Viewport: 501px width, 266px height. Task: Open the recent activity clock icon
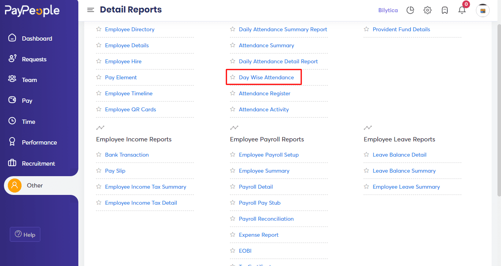[x=410, y=10]
